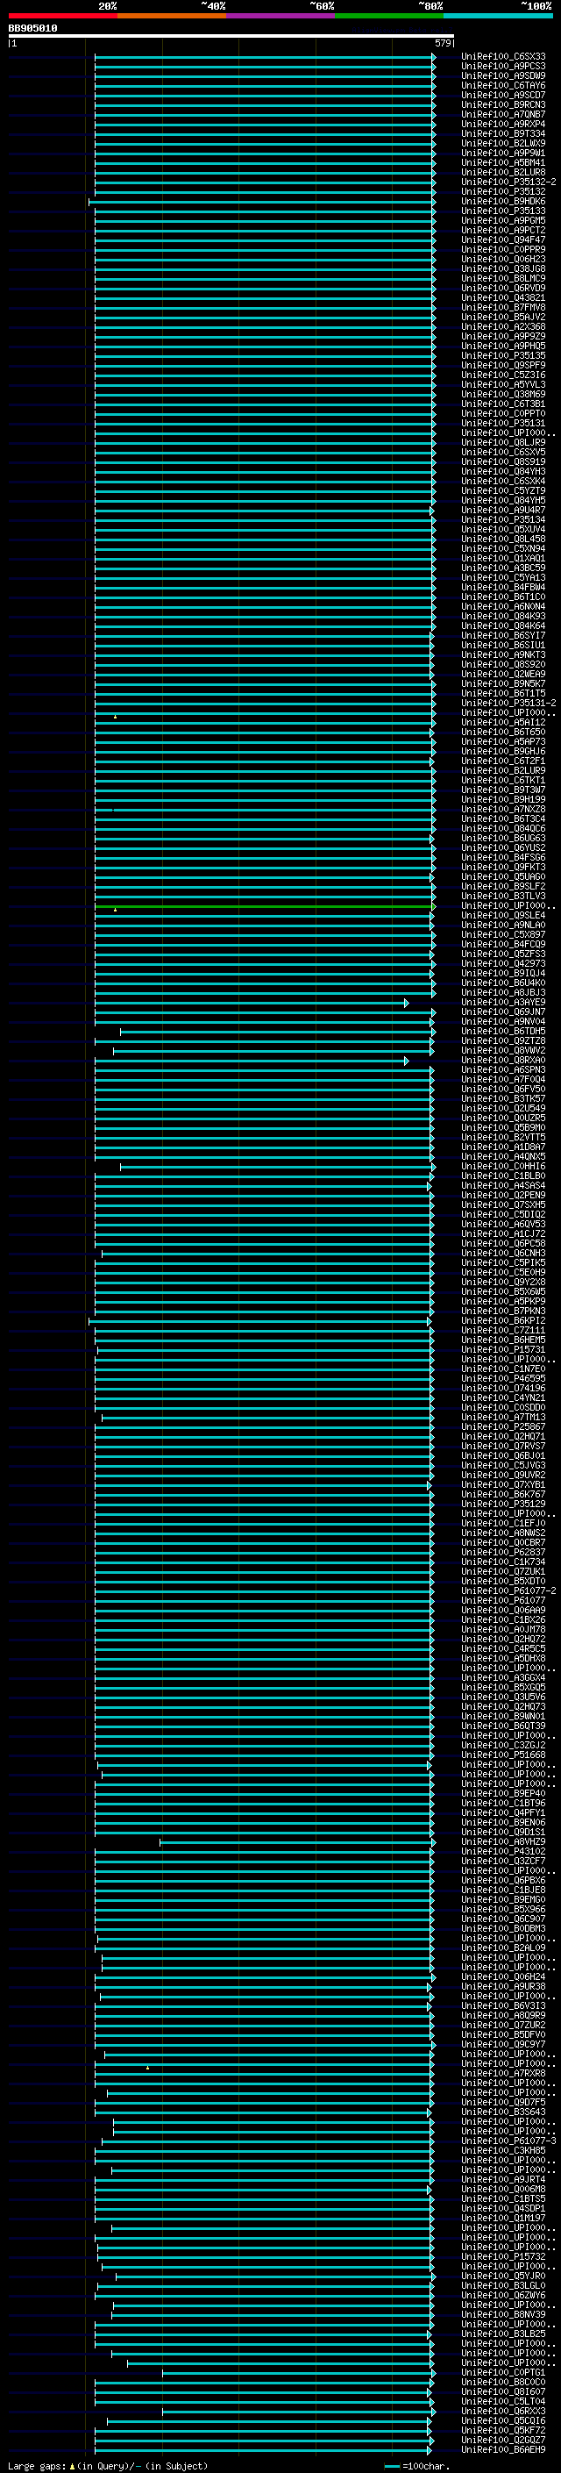
Task: Click the UniRef100_Q43821 label
Action: 503,297
